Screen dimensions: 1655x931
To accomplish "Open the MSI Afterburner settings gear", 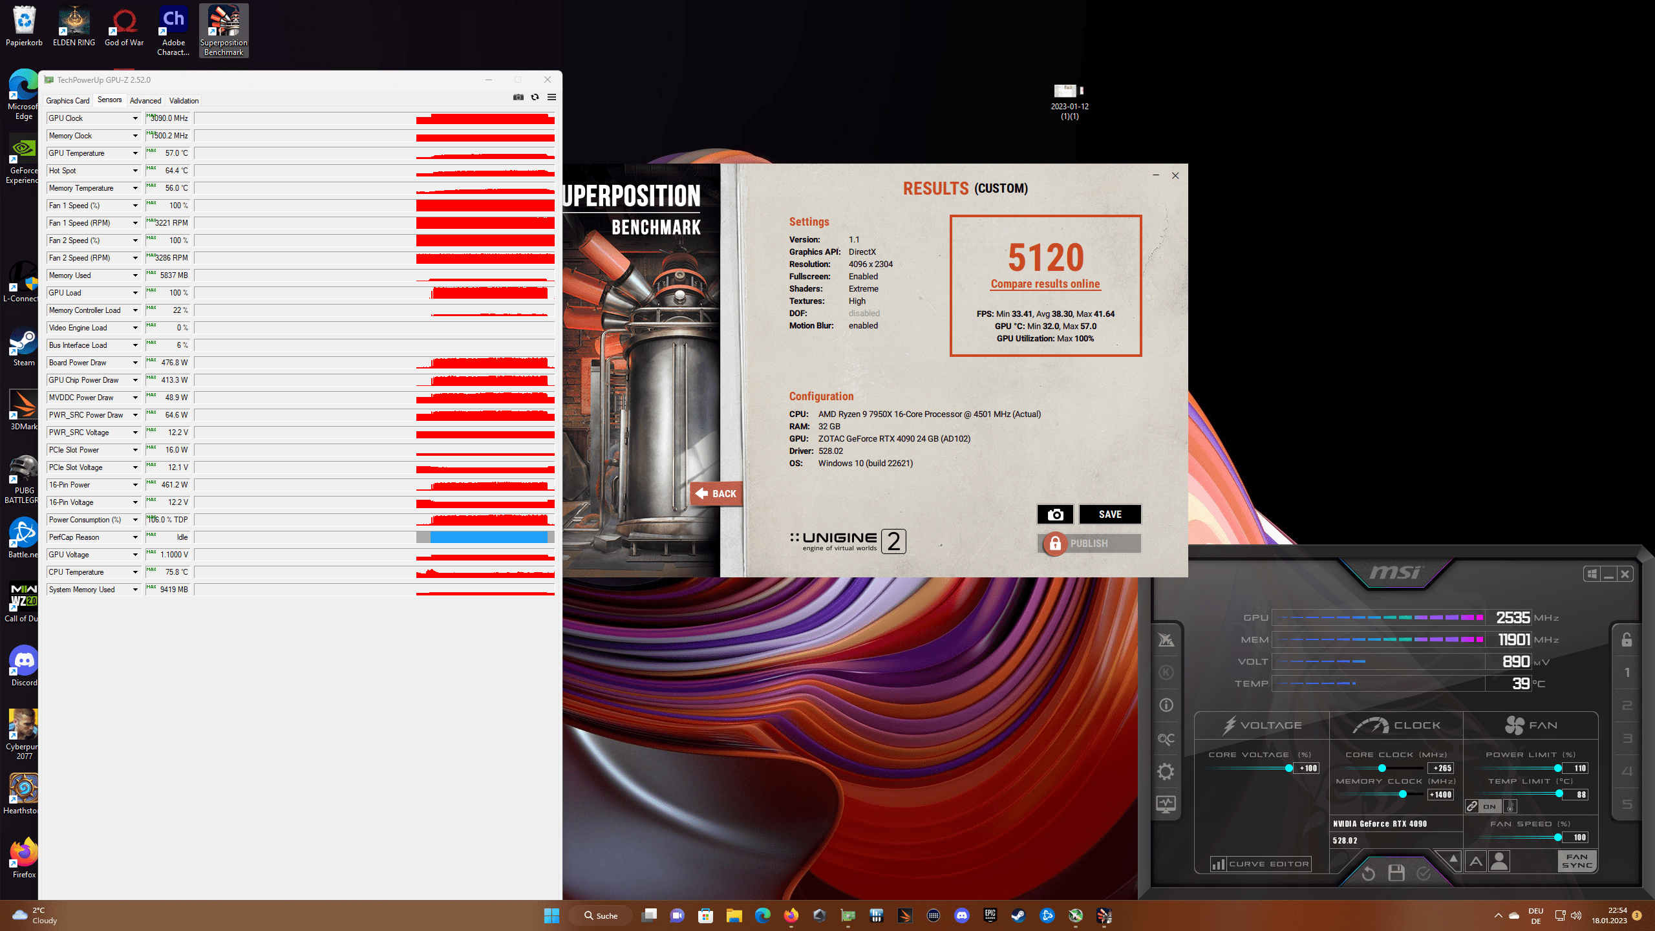I will (x=1166, y=771).
